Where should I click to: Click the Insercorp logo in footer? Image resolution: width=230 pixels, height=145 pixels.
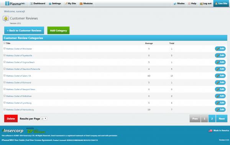[x=13, y=130]
